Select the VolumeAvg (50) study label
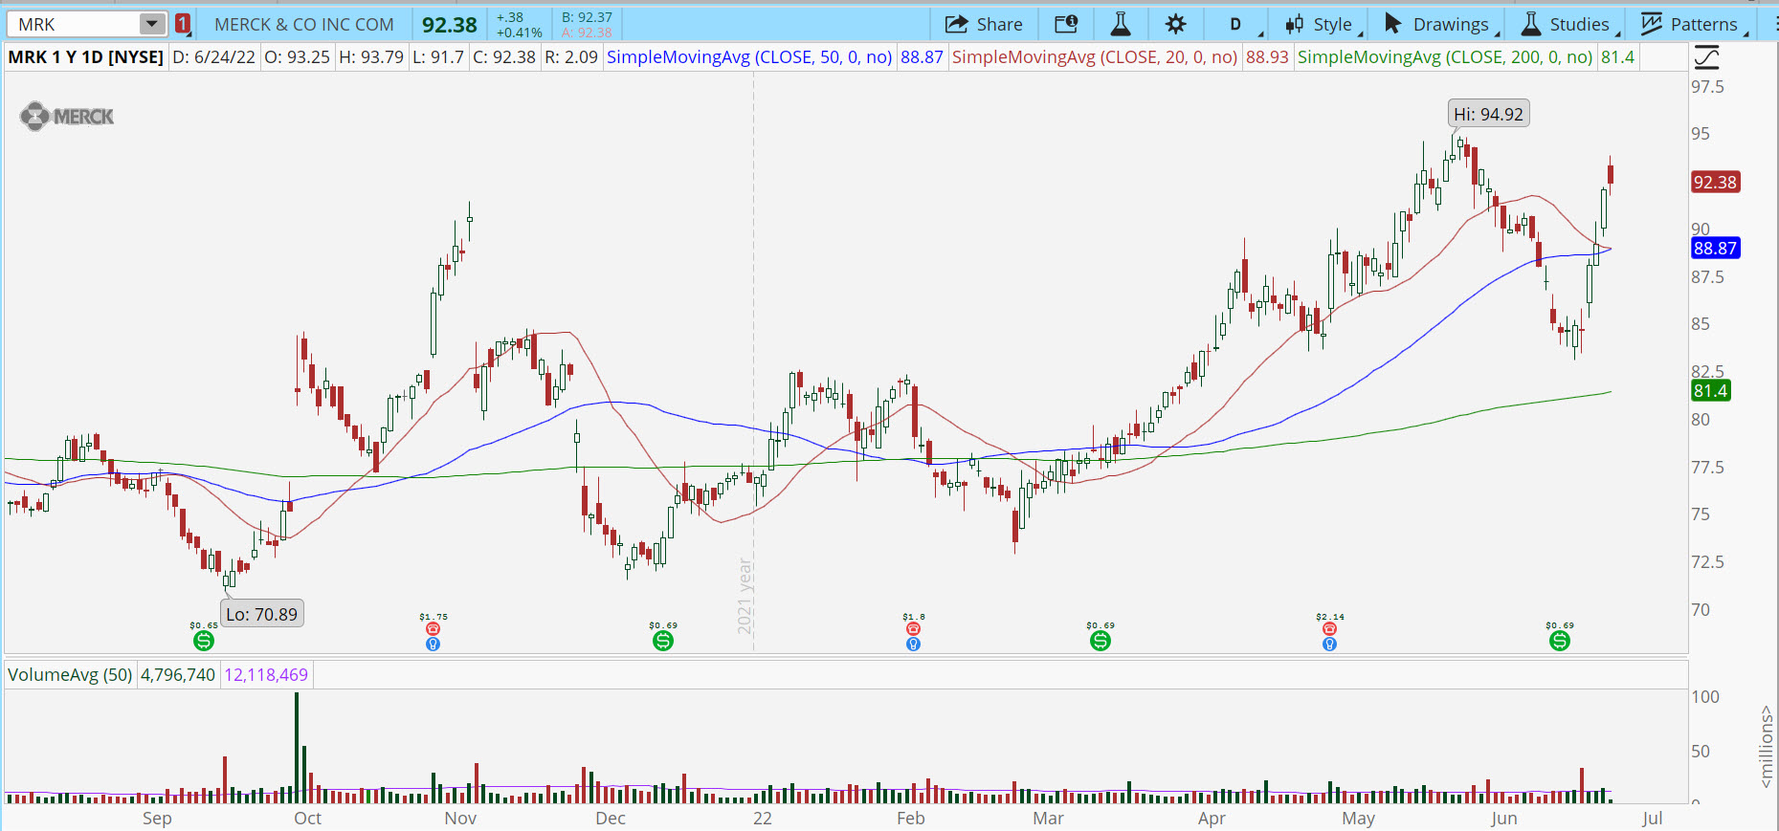 [70, 675]
